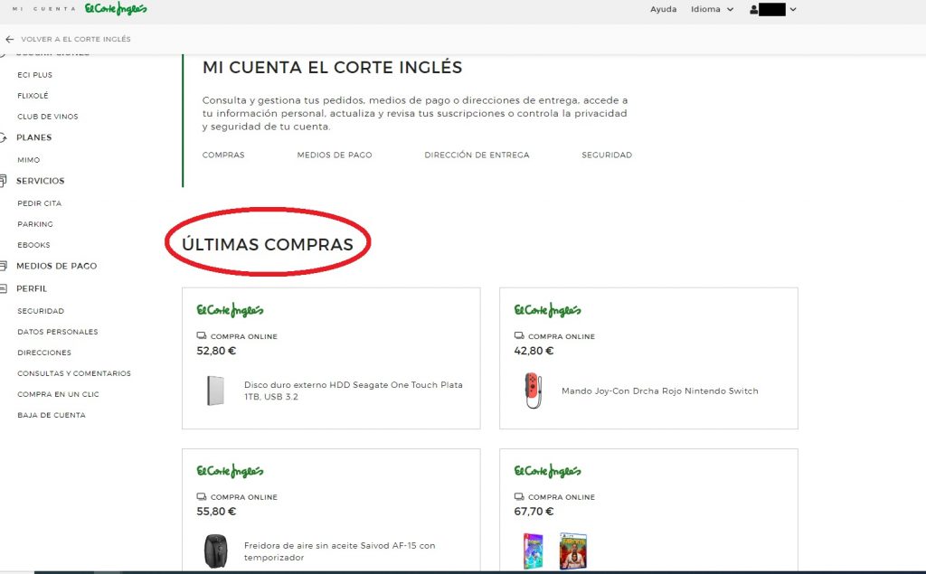Click the Planes section icon in sidebar
The height and width of the screenshot is (574, 926).
click(3, 137)
